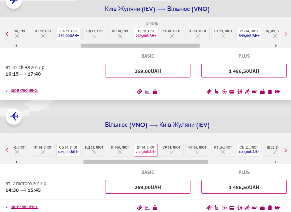The width and height of the screenshot is (291, 212).
Task: Choose outbound BASIC fare 269,00UAH
Action: [148, 70]
